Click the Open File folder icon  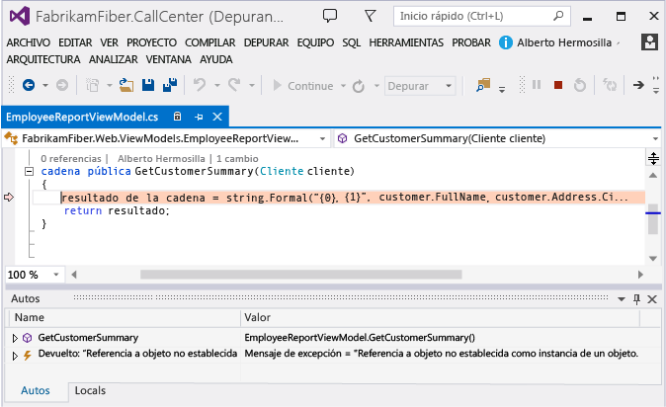(125, 85)
